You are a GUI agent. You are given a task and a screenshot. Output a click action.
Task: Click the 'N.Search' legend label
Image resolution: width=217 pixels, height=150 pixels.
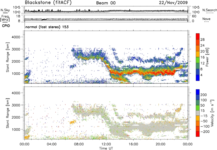click(209, 10)
